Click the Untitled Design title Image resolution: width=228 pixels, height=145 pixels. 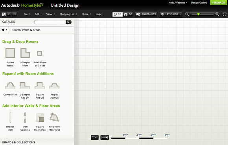click(x=65, y=6)
